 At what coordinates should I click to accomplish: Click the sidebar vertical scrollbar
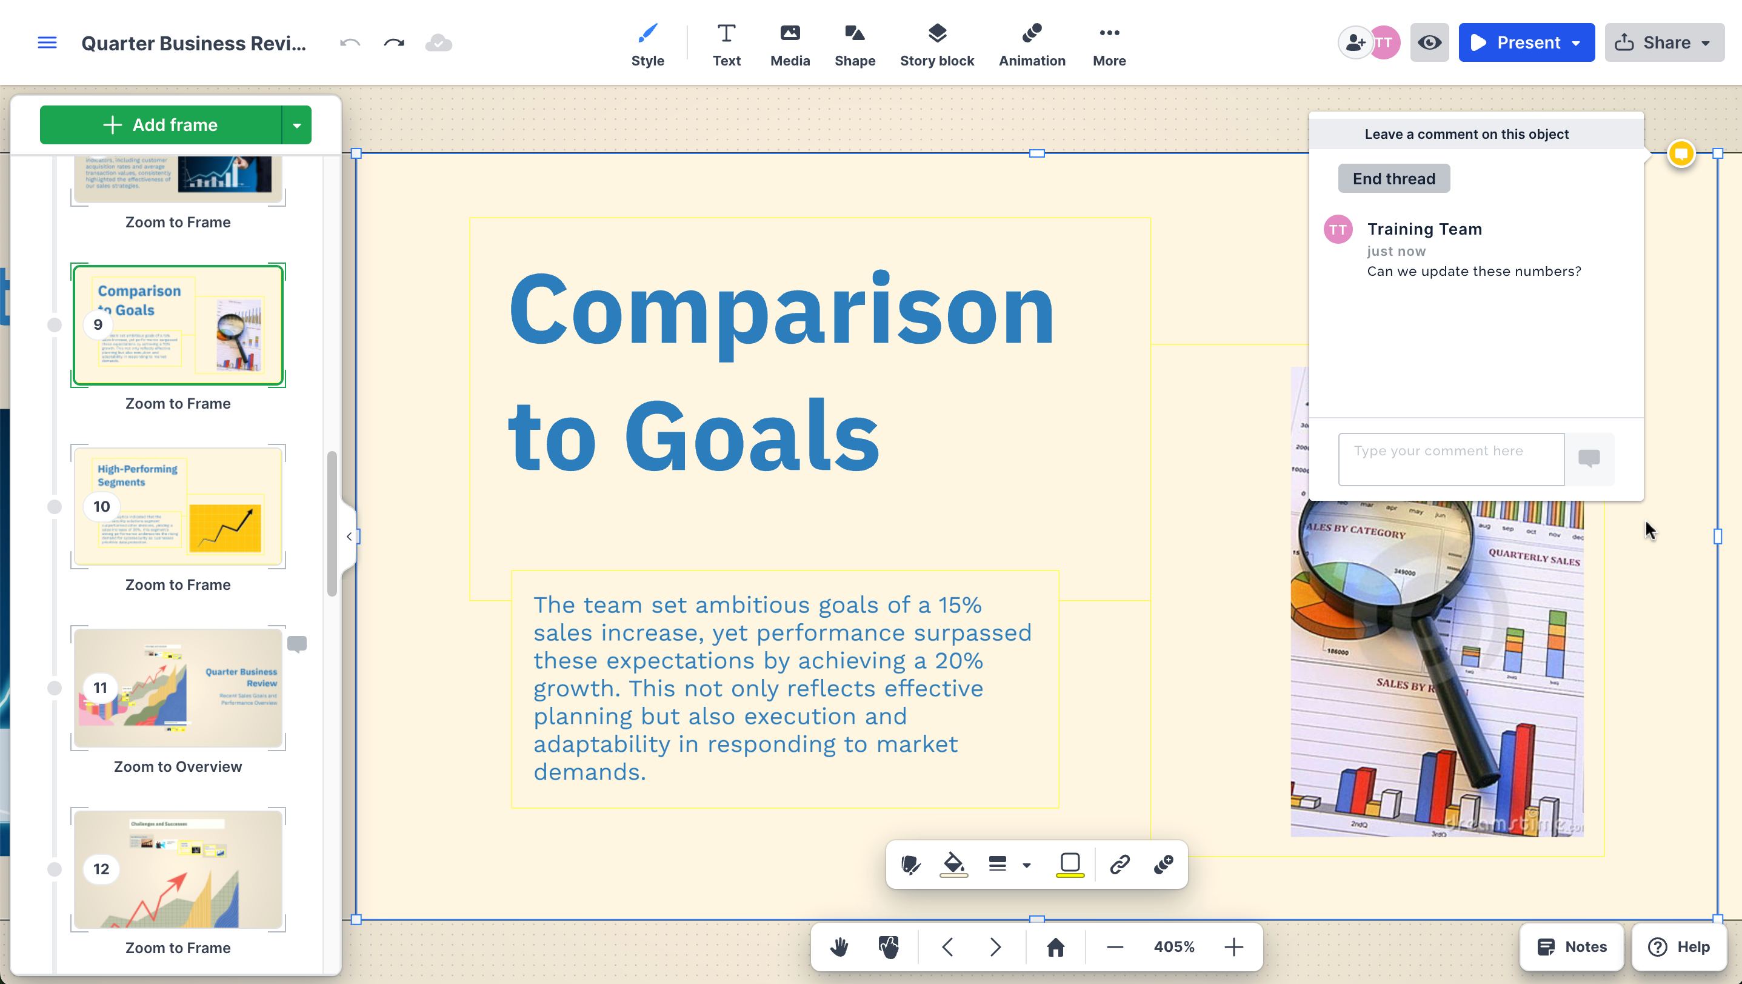[332, 523]
